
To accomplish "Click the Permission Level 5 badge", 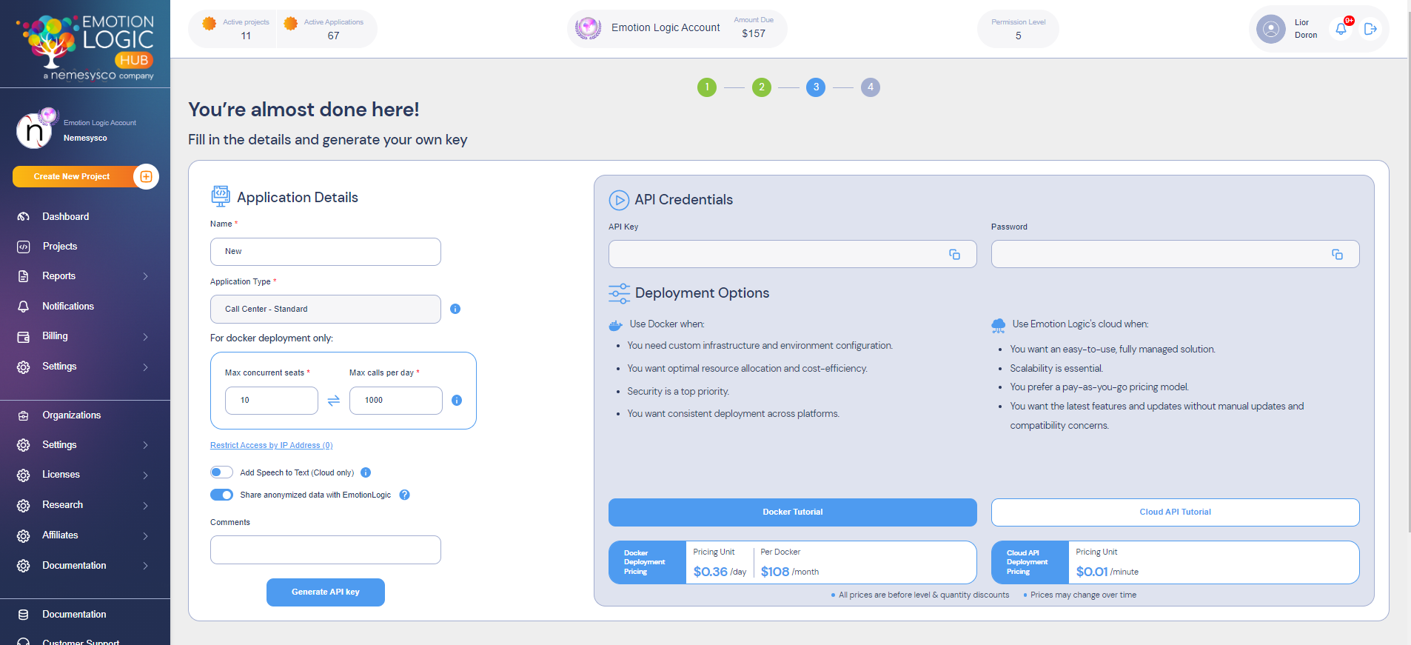I will (x=1018, y=29).
